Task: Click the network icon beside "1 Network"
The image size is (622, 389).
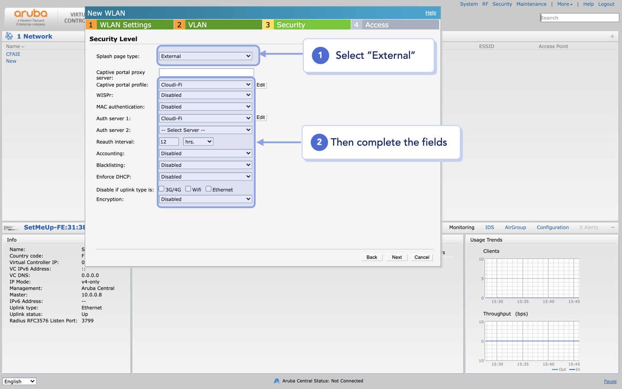Action: click(x=9, y=36)
